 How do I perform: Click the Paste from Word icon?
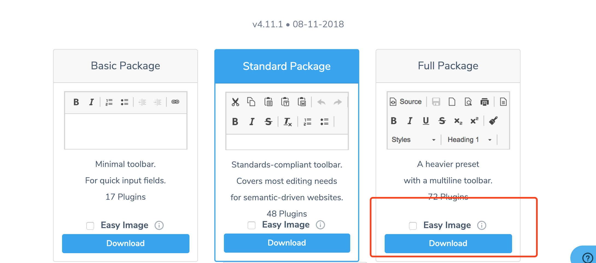click(x=302, y=102)
